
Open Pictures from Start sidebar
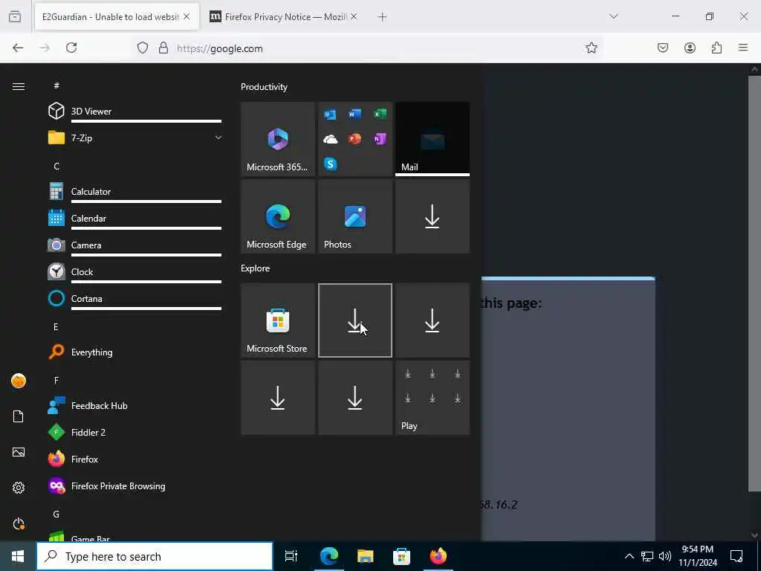19,452
